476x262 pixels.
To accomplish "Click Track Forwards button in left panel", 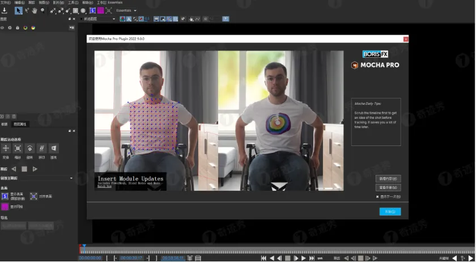I will point(35,169).
